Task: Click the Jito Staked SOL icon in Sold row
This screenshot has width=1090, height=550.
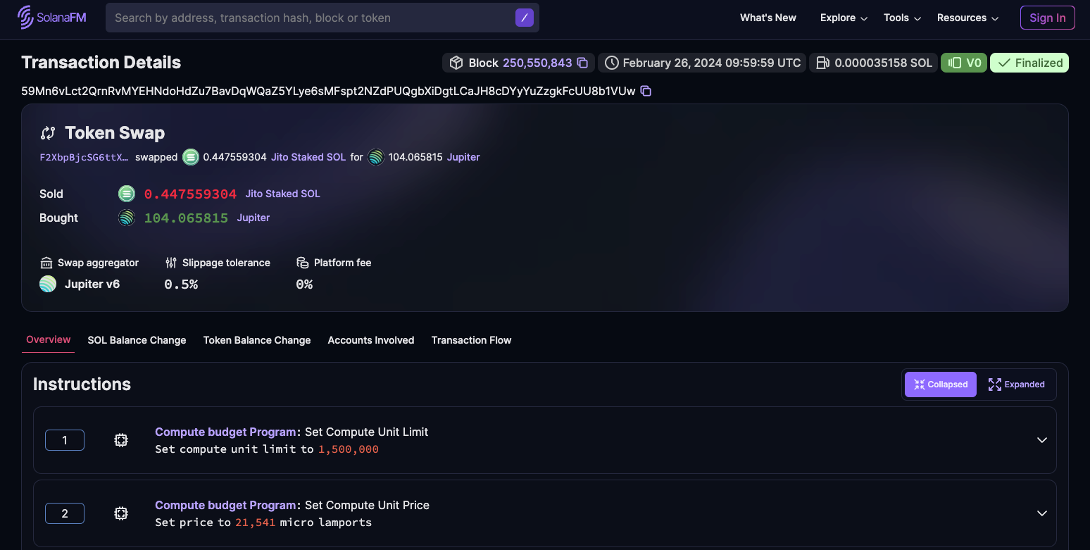Action: pyautogui.click(x=126, y=194)
